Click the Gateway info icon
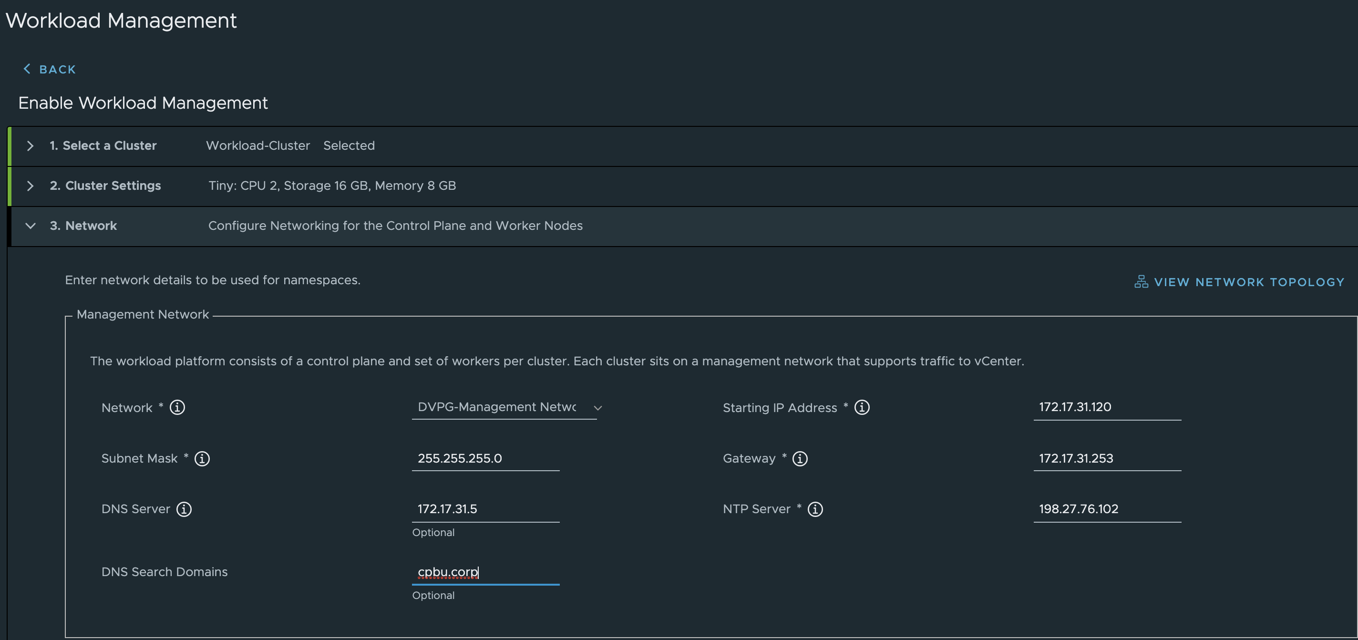This screenshot has height=640, width=1358. coord(800,458)
